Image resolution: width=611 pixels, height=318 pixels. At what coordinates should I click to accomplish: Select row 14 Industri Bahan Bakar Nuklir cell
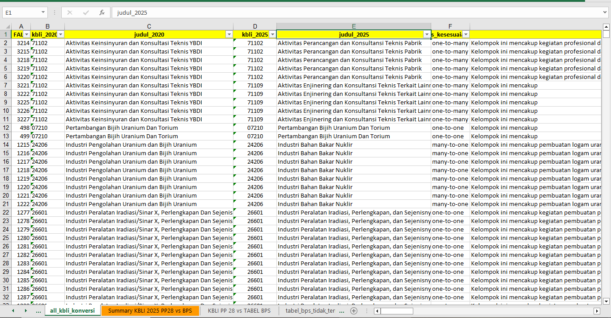[354, 145]
